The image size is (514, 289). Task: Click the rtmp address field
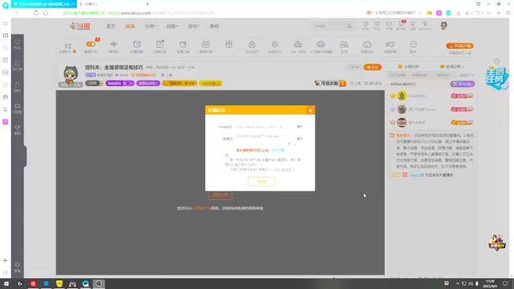pyautogui.click(x=265, y=127)
